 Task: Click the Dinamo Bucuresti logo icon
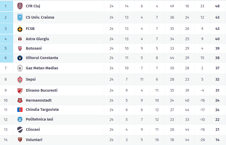[x=20, y=90]
